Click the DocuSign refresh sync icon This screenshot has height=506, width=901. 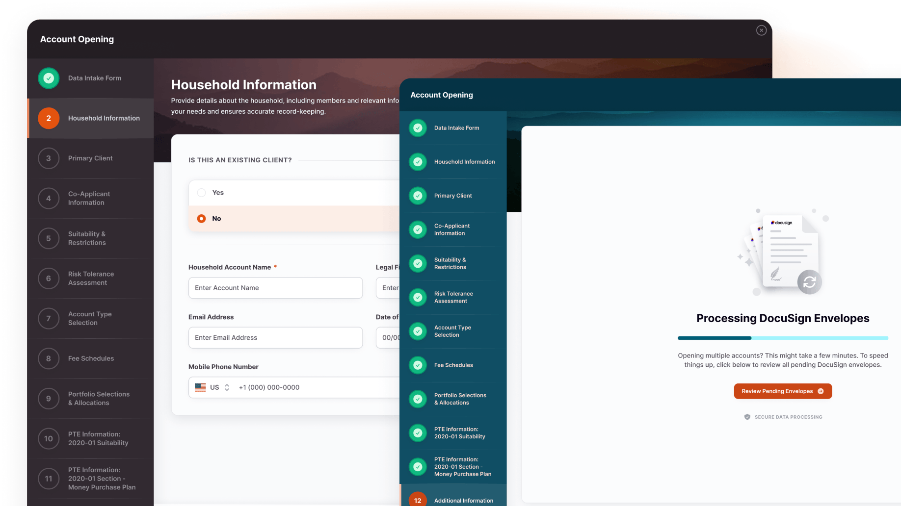(x=809, y=282)
